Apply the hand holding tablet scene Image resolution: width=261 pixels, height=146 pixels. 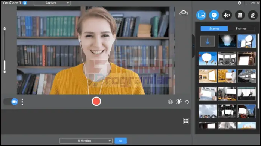[246, 58]
